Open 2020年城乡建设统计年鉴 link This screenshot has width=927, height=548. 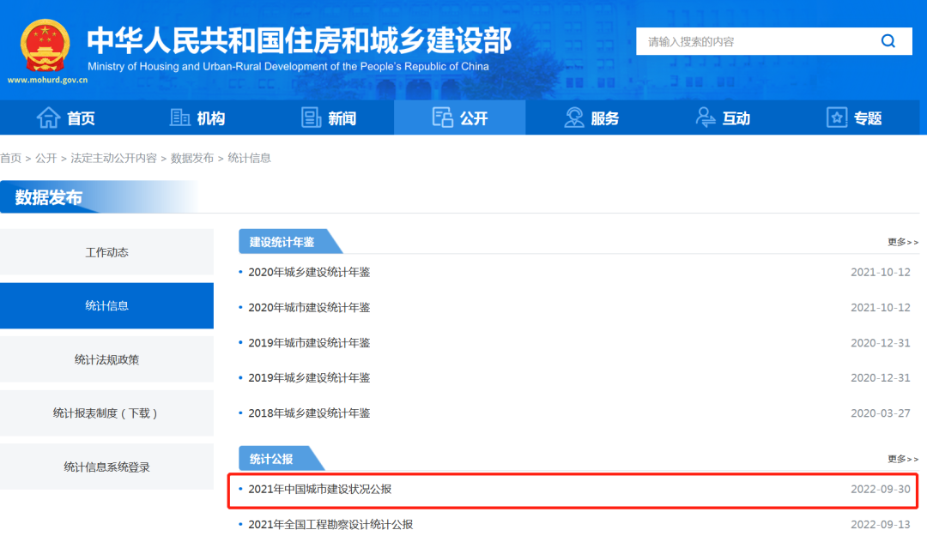pos(309,272)
